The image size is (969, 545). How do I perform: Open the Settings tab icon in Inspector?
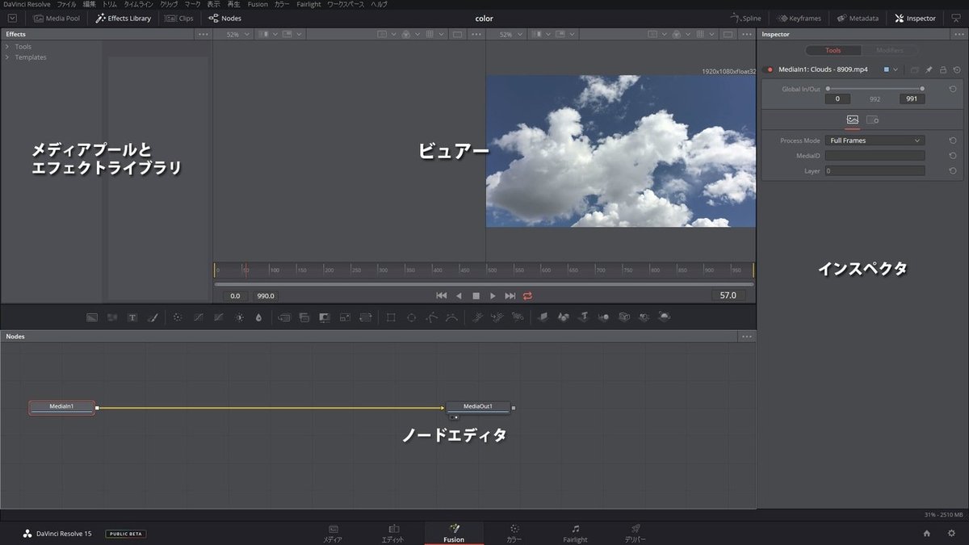[872, 119]
